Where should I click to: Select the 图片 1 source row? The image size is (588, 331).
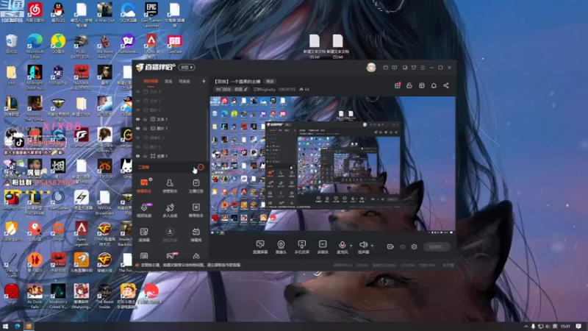pos(171,128)
